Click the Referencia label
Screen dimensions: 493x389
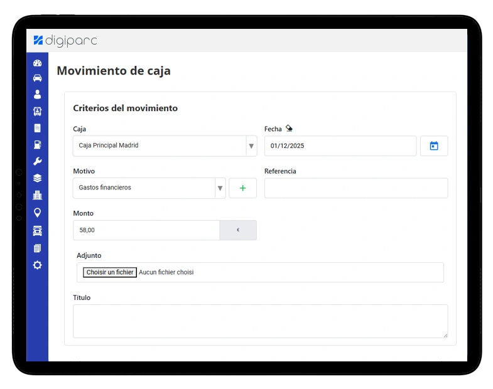[280, 171]
